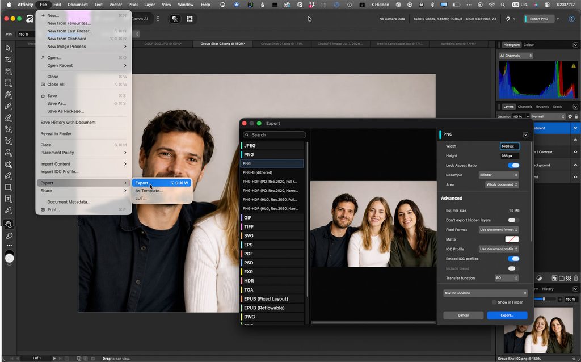The width and height of the screenshot is (581, 362).
Task: Toggle Embed ICC profiles switch
Action: pos(513,259)
